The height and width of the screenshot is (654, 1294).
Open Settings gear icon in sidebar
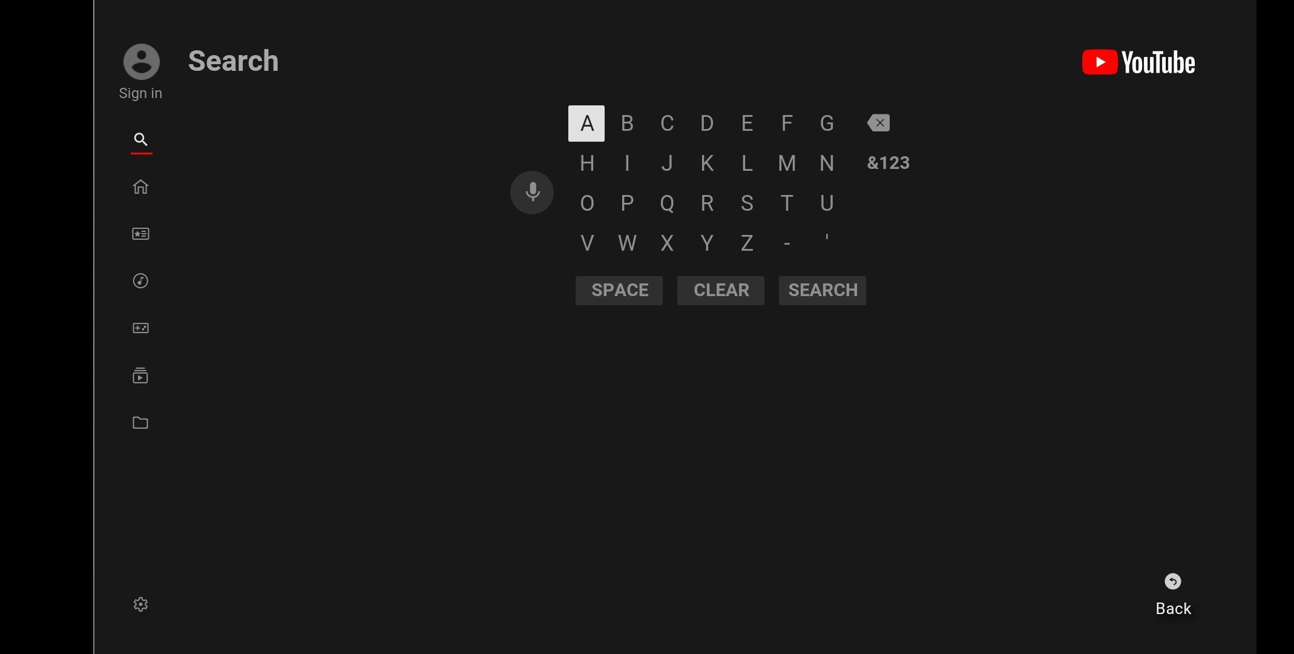tap(140, 604)
